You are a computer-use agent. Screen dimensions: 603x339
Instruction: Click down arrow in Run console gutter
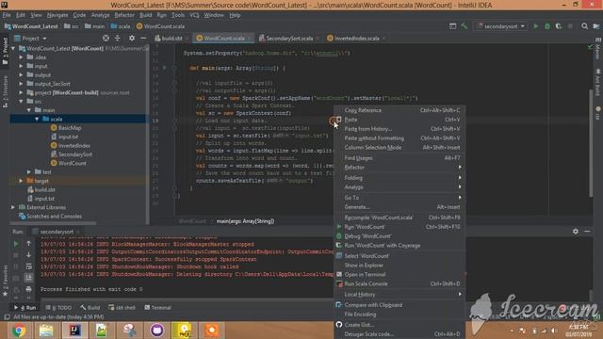point(28,254)
